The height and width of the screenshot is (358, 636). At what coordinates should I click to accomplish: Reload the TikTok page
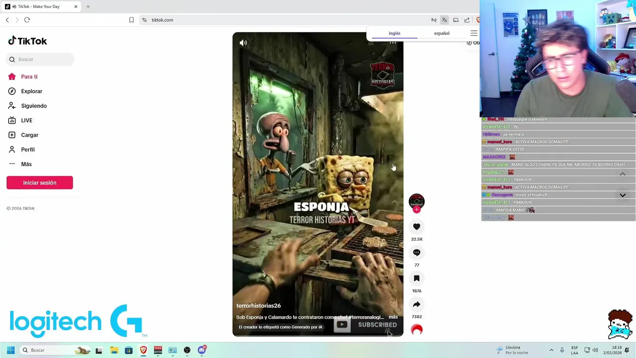click(x=27, y=20)
